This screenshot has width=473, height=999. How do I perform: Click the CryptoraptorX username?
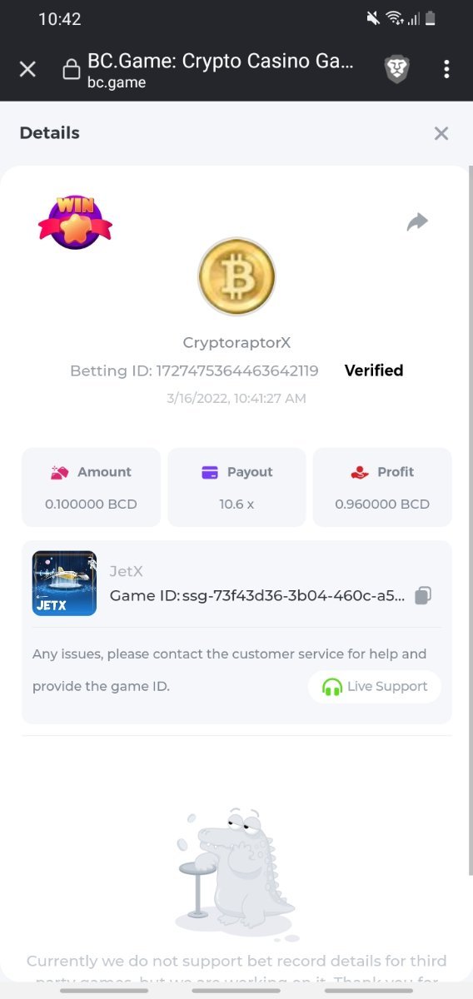click(x=236, y=343)
